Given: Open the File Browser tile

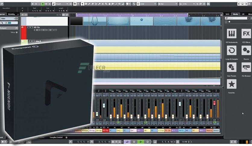Looking at the screenshot, I should (246, 67).
